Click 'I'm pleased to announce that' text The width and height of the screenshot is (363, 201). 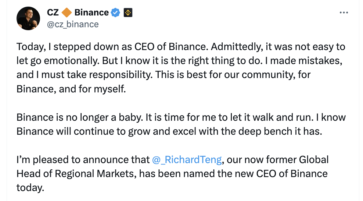[x=83, y=160]
